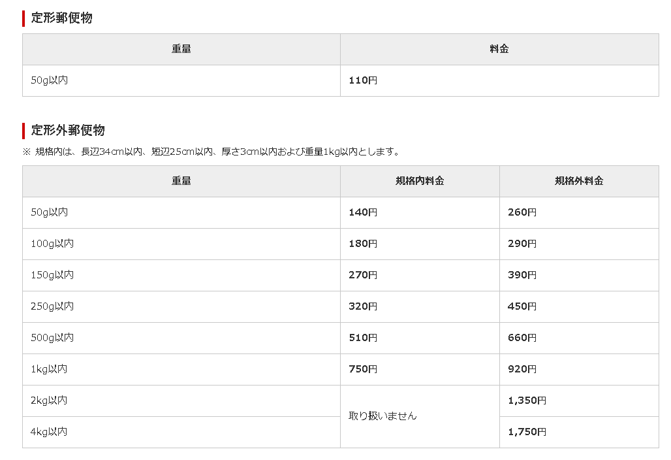Click the 料金 column header in the first table
This screenshot has height=460, width=671.
499,49
